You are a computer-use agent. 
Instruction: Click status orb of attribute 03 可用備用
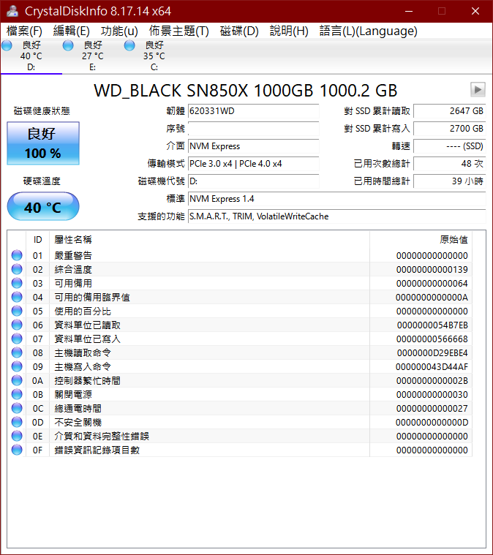pos(17,283)
